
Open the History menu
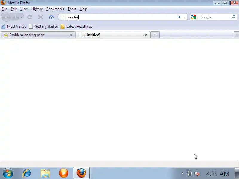37,9
